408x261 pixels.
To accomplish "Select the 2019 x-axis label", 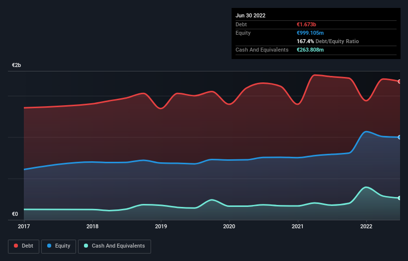I will (x=161, y=226).
